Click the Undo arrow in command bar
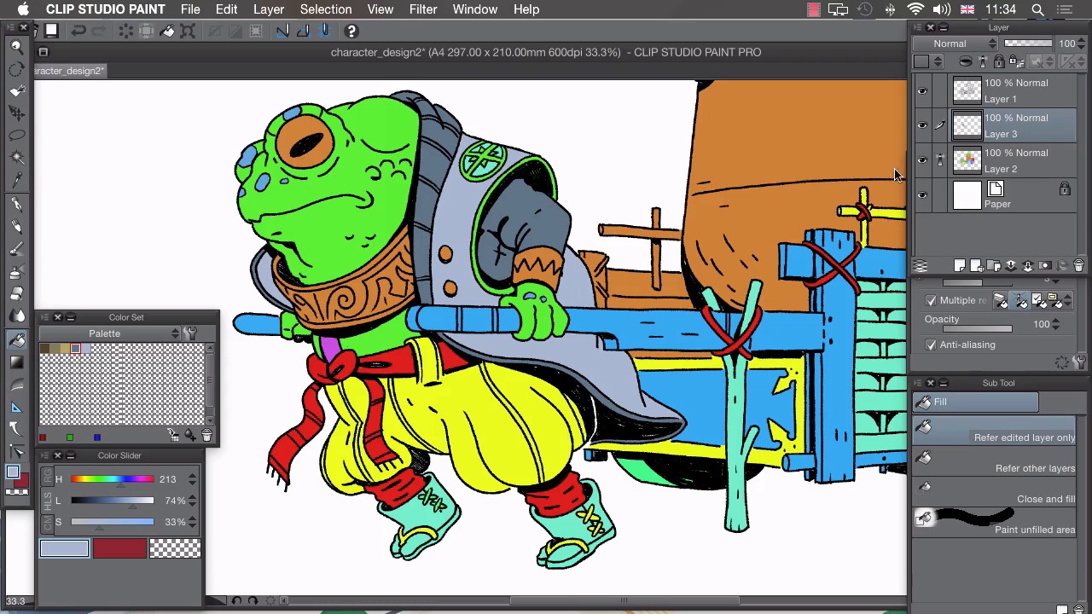The width and height of the screenshot is (1092, 614). [78, 32]
